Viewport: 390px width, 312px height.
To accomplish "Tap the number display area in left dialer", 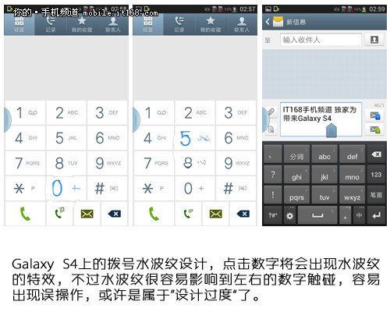I will 66,68.
